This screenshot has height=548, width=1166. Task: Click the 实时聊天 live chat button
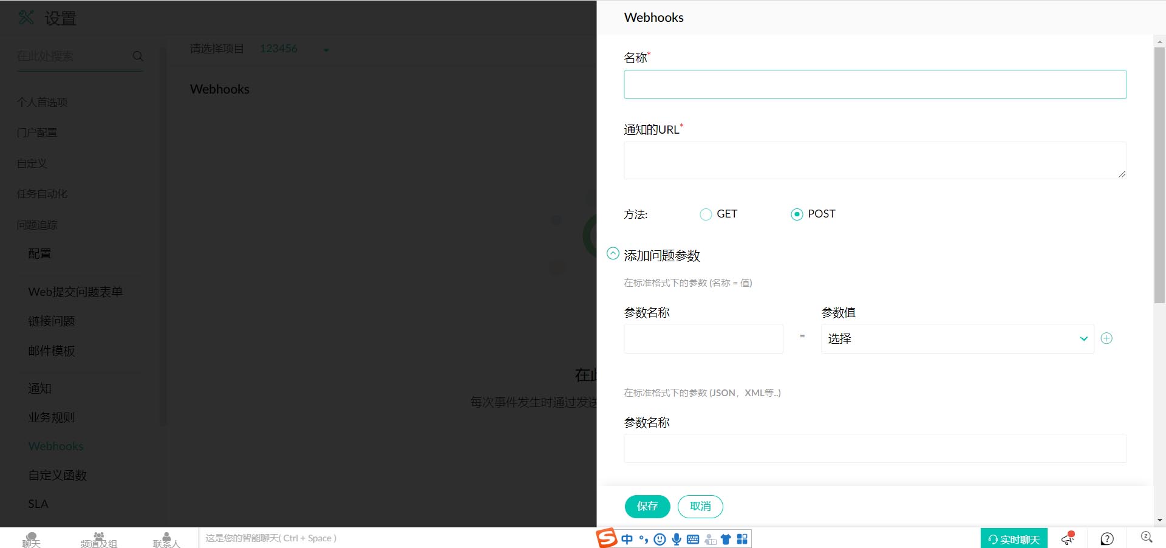coord(1014,539)
